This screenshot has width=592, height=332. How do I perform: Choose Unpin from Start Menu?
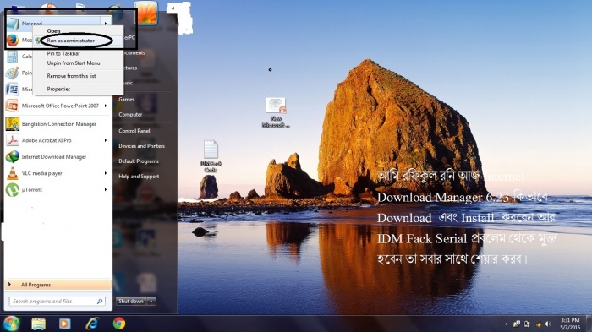pos(74,63)
